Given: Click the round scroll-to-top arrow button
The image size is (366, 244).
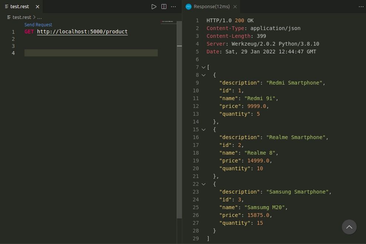Looking at the screenshot, I should [349, 227].
